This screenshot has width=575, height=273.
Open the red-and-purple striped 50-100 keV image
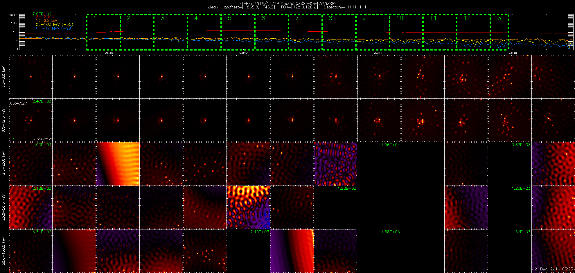point(292,251)
